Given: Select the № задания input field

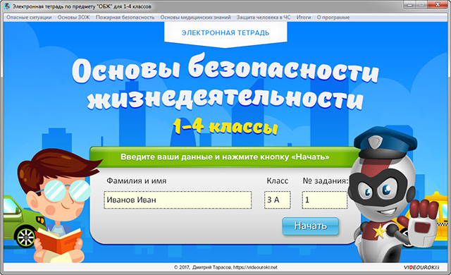Looking at the screenshot, I should click(325, 200).
